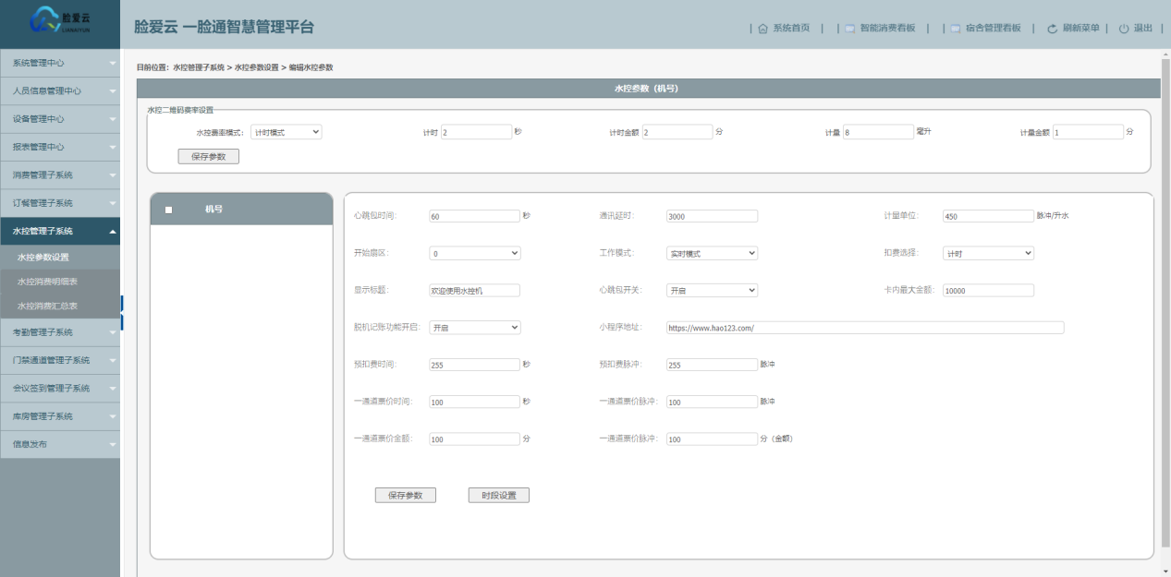Screen dimensions: 1171x577
Task: Open the 水控消费汇总表 menu item
Action: click(60, 306)
